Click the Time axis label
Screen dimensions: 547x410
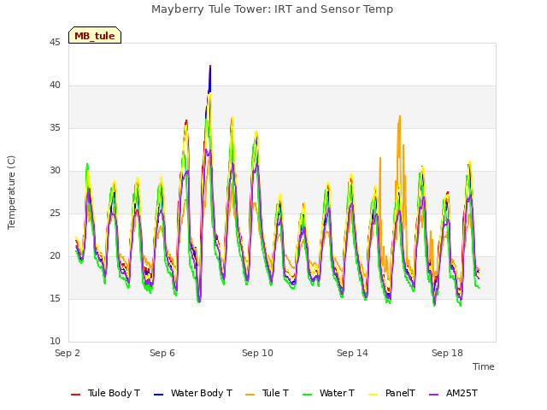pyautogui.click(x=484, y=366)
